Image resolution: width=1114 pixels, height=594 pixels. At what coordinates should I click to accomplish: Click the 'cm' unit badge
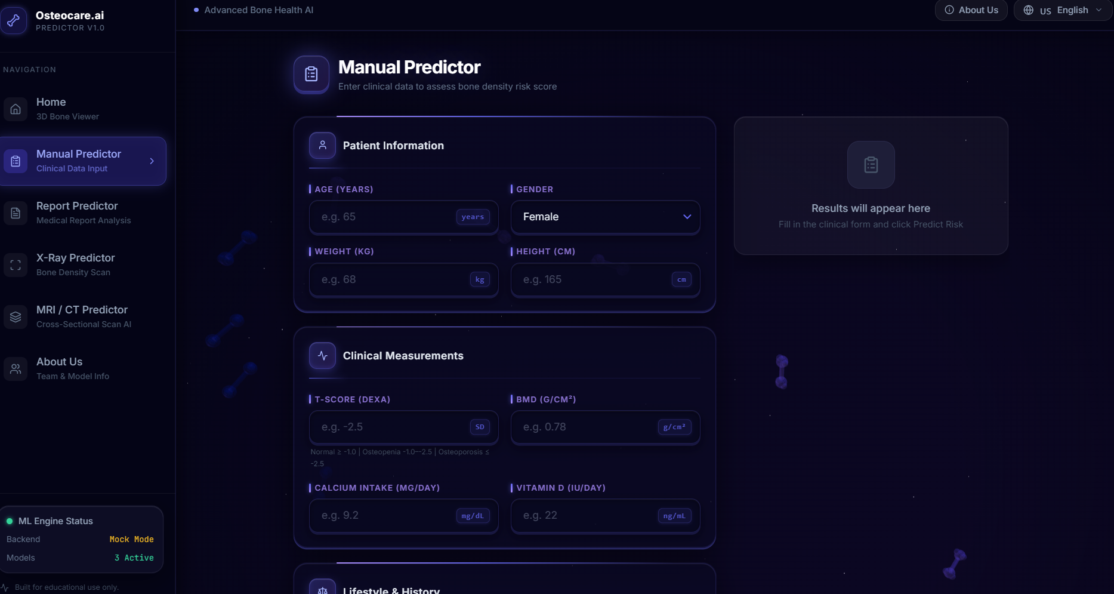681,279
